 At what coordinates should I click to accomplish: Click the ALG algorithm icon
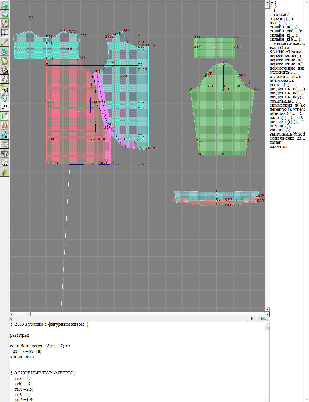[5, 163]
